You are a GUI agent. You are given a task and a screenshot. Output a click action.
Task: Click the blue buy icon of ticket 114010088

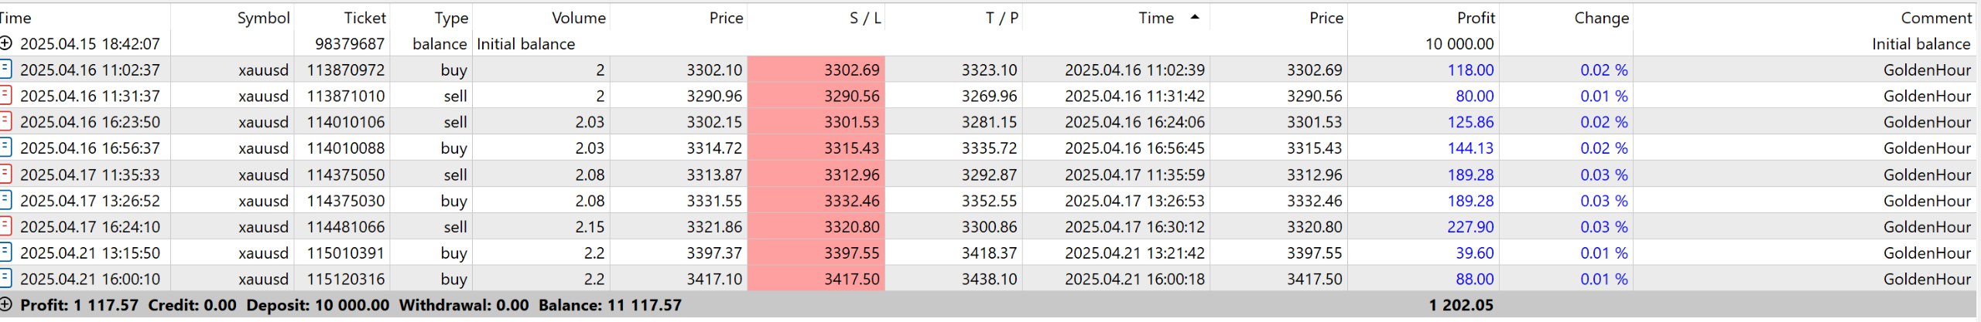[5, 147]
